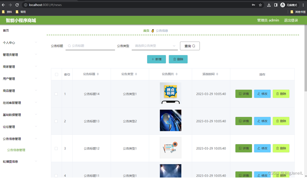Open the blue globe thumbnail image
This screenshot has width=307, height=178.
point(170,120)
